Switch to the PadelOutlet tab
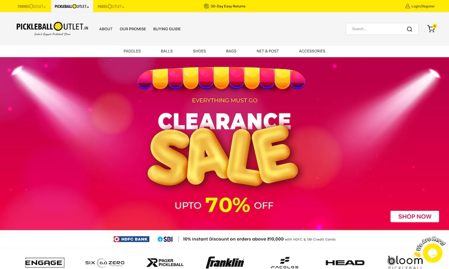 [x=111, y=6]
